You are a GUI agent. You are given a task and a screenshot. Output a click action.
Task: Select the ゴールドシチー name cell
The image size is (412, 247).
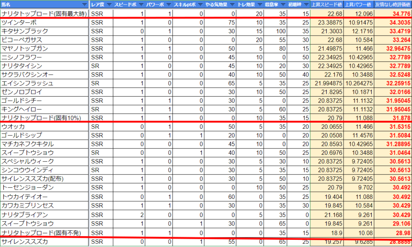point(44,101)
